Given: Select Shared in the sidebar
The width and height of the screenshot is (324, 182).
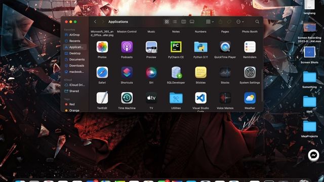Looking at the screenshot, I should tap(74, 91).
